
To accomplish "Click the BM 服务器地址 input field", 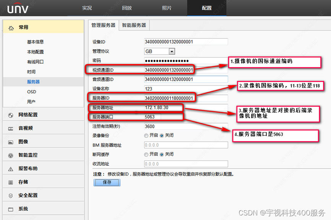I will 186,145.
